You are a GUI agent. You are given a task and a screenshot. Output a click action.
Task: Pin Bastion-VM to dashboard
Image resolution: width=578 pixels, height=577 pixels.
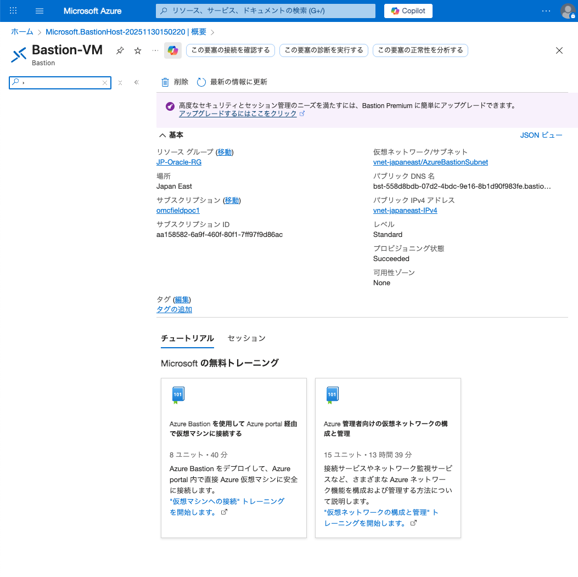click(120, 50)
